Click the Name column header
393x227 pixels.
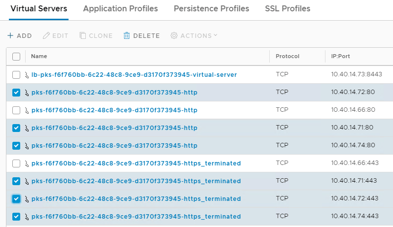[x=39, y=57]
